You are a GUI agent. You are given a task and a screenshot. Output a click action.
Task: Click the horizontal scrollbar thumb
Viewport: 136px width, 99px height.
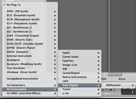115,74
